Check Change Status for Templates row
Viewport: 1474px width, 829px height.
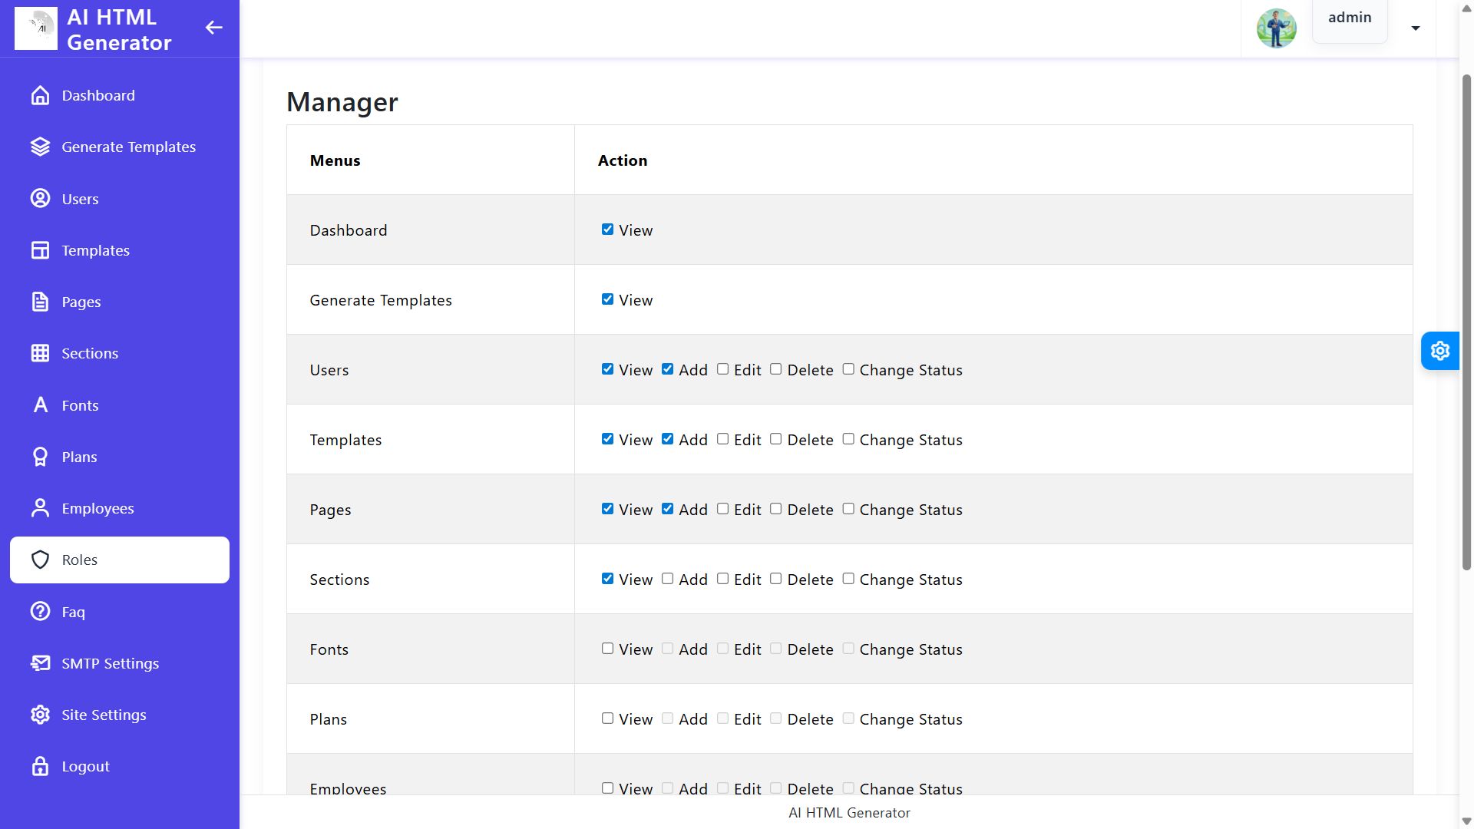tap(848, 439)
